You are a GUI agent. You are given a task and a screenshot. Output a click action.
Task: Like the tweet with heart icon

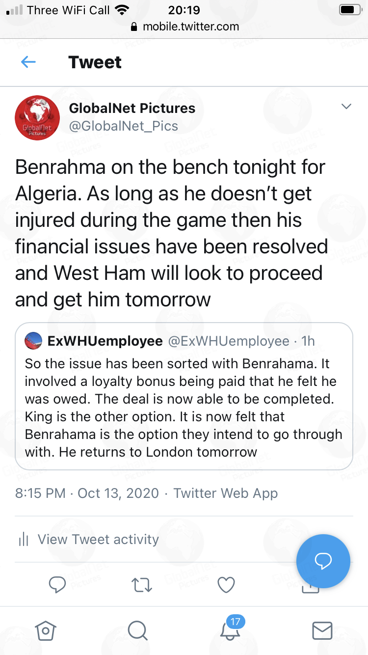click(226, 584)
